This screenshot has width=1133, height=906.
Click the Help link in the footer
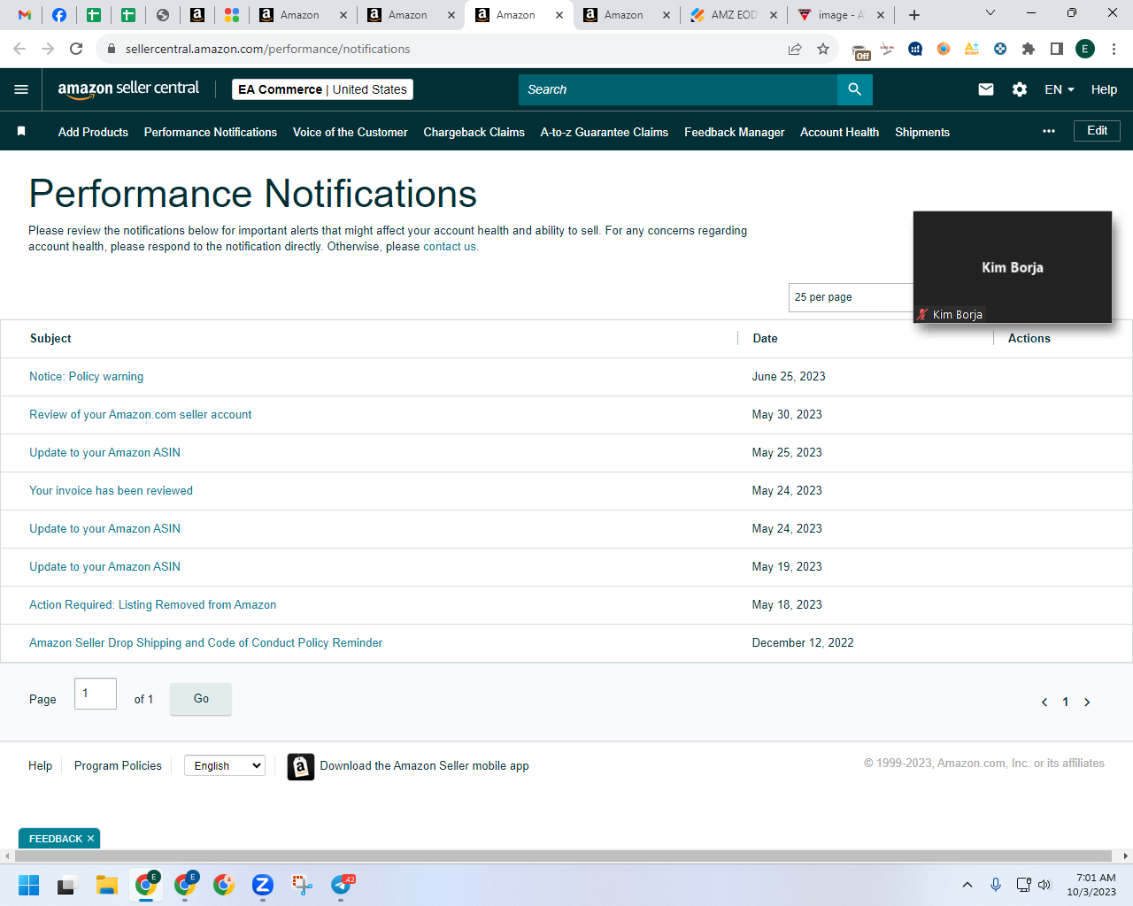click(x=40, y=766)
